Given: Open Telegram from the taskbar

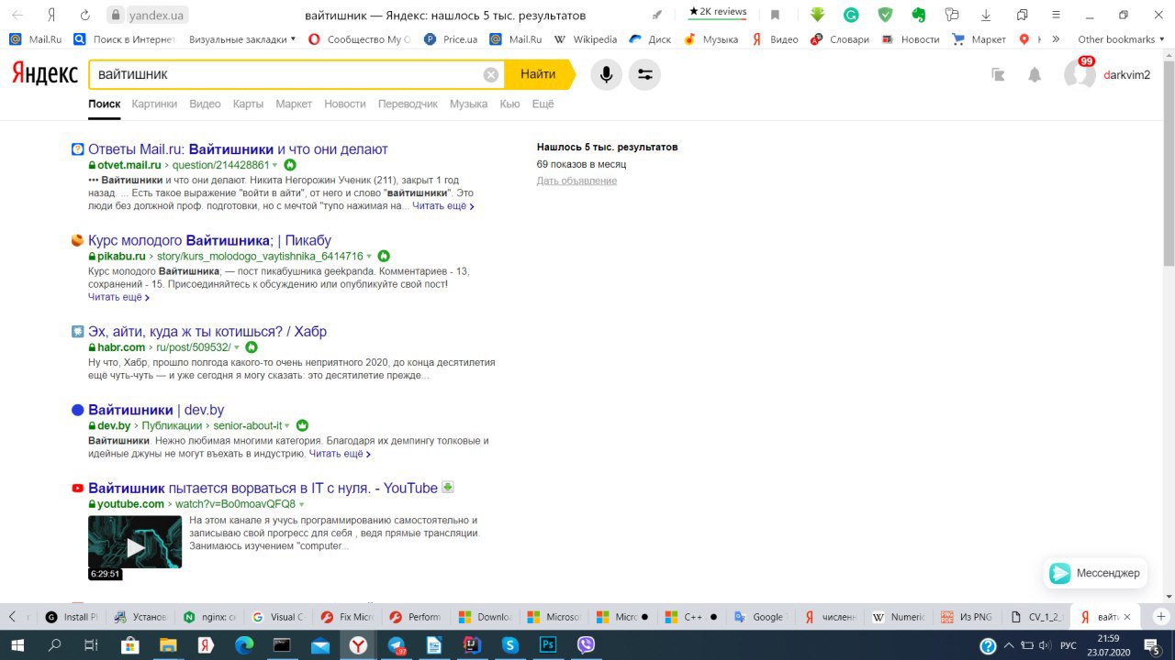Looking at the screenshot, I should 397,645.
